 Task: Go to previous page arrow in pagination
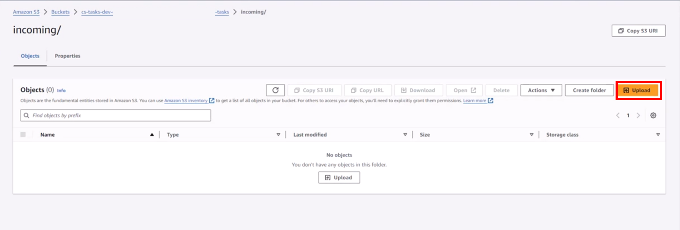(x=618, y=115)
